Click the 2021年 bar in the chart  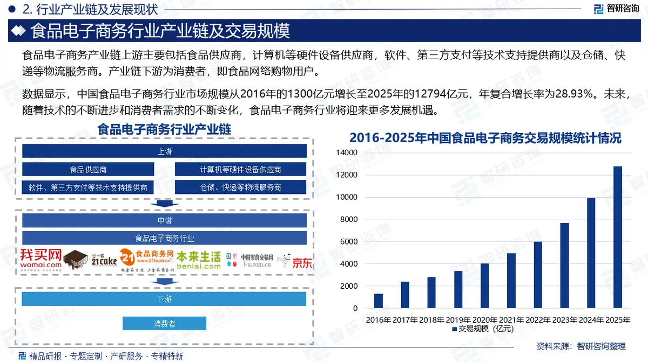(x=511, y=281)
